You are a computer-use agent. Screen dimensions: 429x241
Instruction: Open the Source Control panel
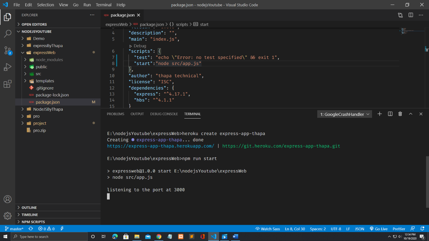pyautogui.click(x=7, y=50)
